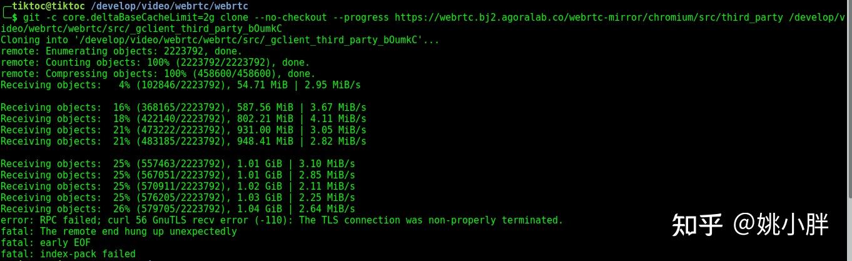
Task: Select the "remote: Counting objects" line
Action: 155,63
